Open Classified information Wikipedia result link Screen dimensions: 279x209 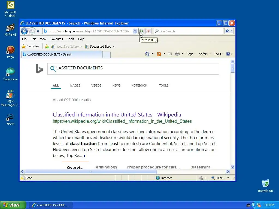(117, 115)
